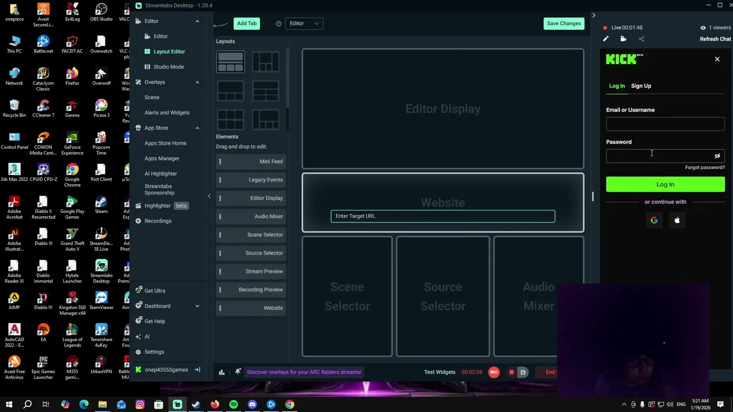
Task: Click the Add Tab button
Action: click(247, 23)
